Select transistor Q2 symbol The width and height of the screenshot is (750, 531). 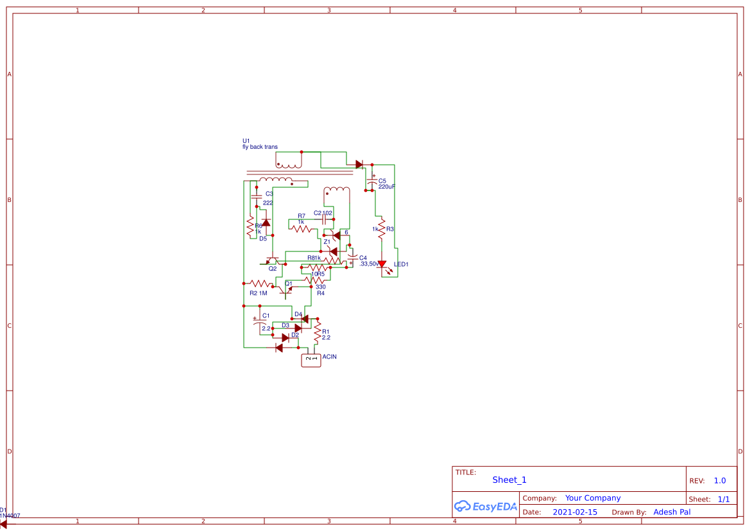272,258
